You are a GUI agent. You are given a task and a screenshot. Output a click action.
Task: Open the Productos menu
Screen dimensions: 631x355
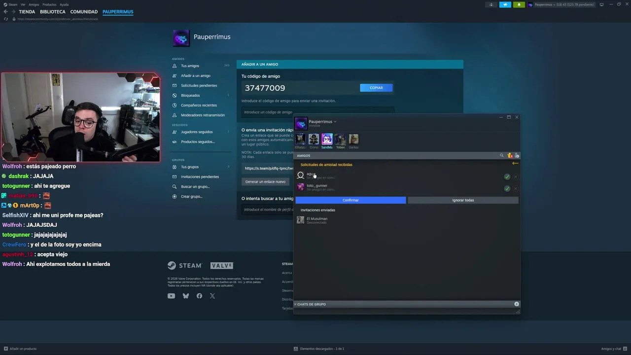[49, 4]
